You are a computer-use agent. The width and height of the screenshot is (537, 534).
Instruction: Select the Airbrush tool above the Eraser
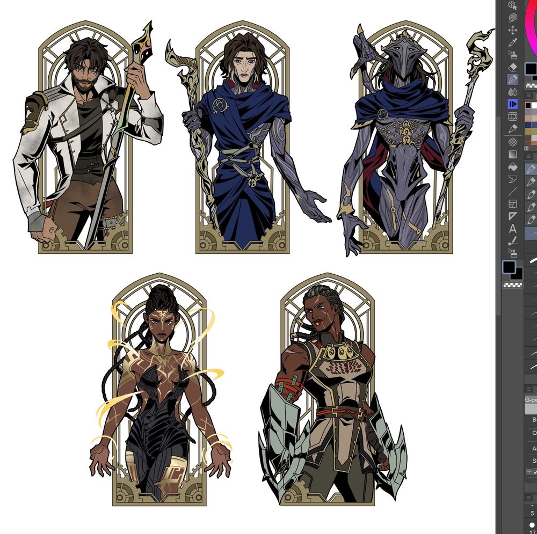[512, 55]
